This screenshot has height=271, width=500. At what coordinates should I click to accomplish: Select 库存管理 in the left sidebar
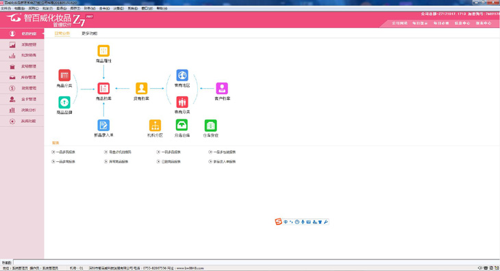[x=22, y=77]
